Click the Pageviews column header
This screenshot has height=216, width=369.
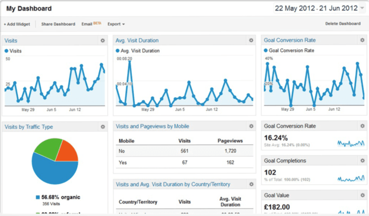coord(230,141)
